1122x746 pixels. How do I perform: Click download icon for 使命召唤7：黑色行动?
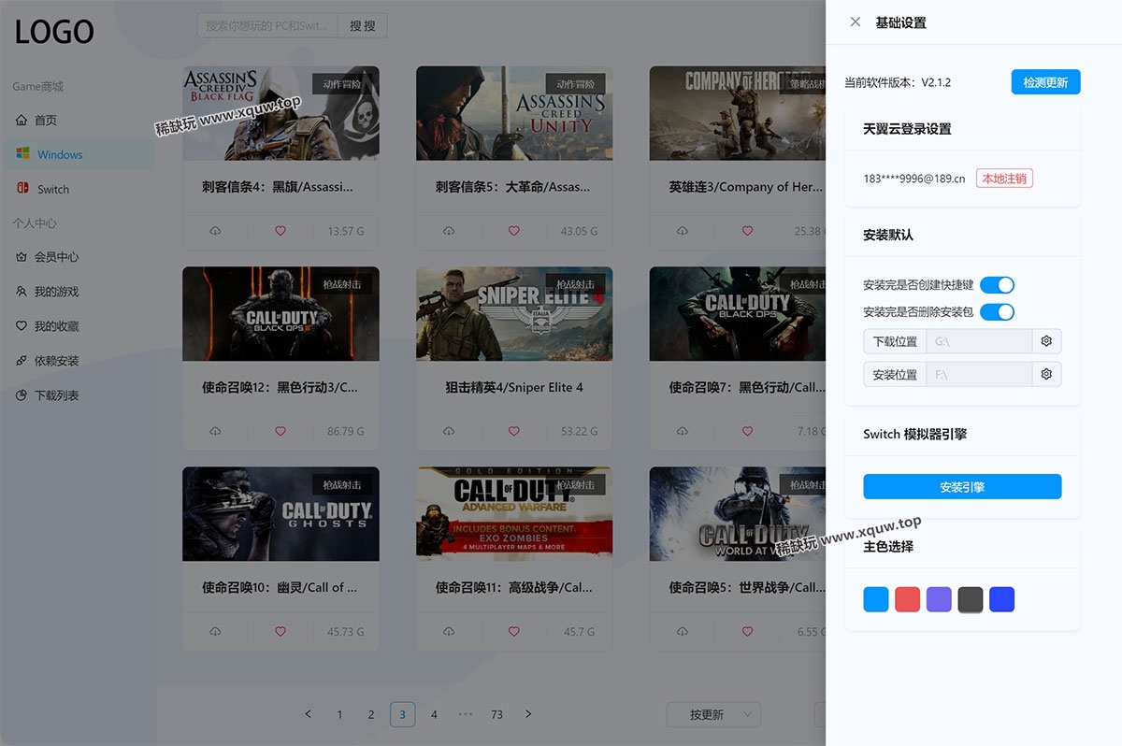coord(683,431)
